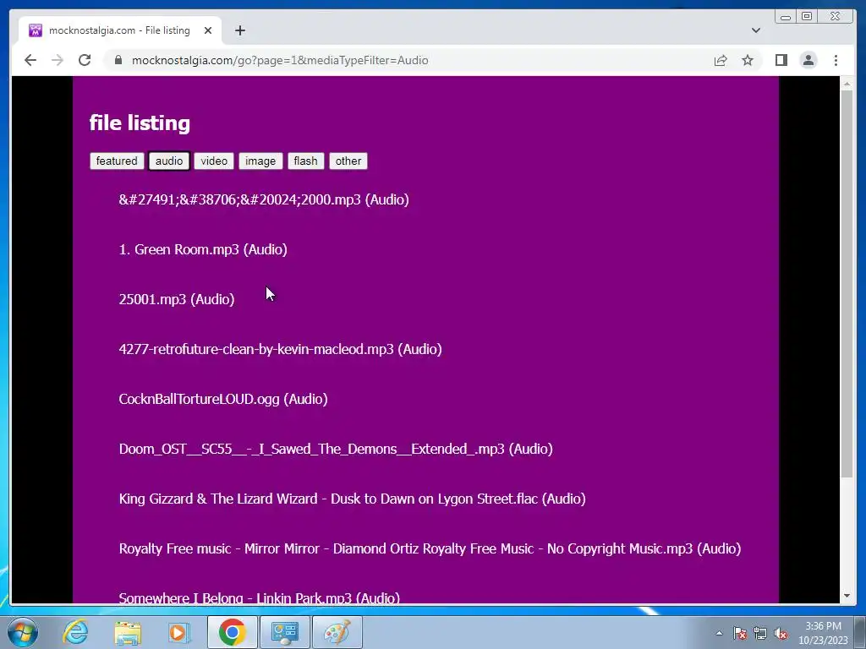Select the audio filter button
Image resolution: width=866 pixels, height=649 pixels.
click(x=169, y=161)
